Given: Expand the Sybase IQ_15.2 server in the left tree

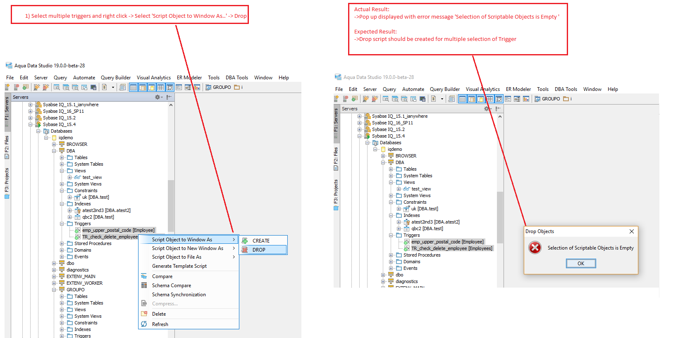Looking at the screenshot, I should 31,118.
